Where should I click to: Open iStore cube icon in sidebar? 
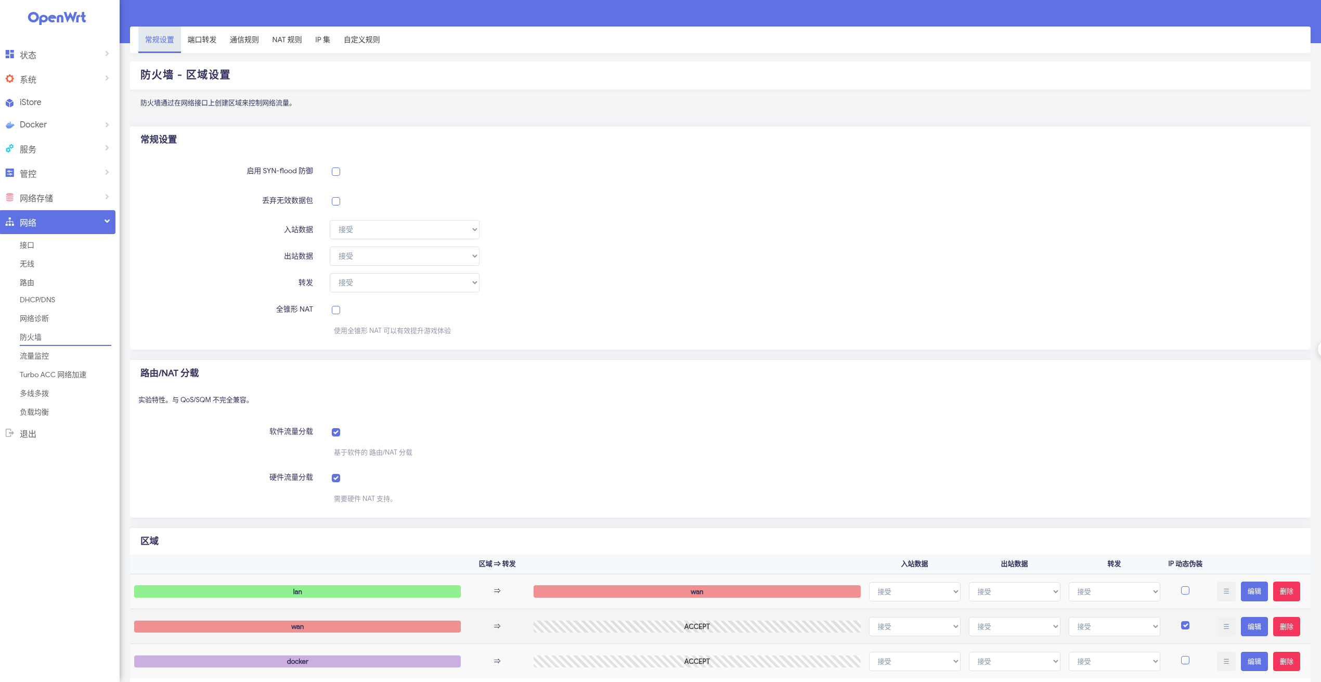pos(9,102)
